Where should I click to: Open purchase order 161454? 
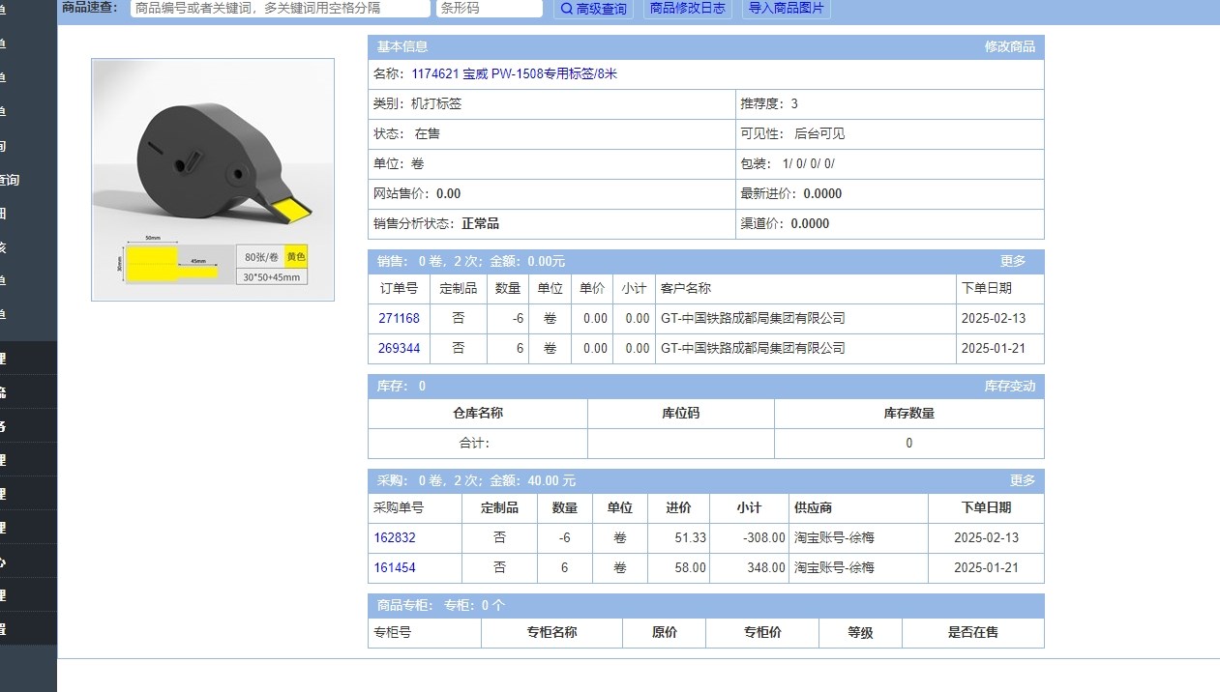coord(395,567)
